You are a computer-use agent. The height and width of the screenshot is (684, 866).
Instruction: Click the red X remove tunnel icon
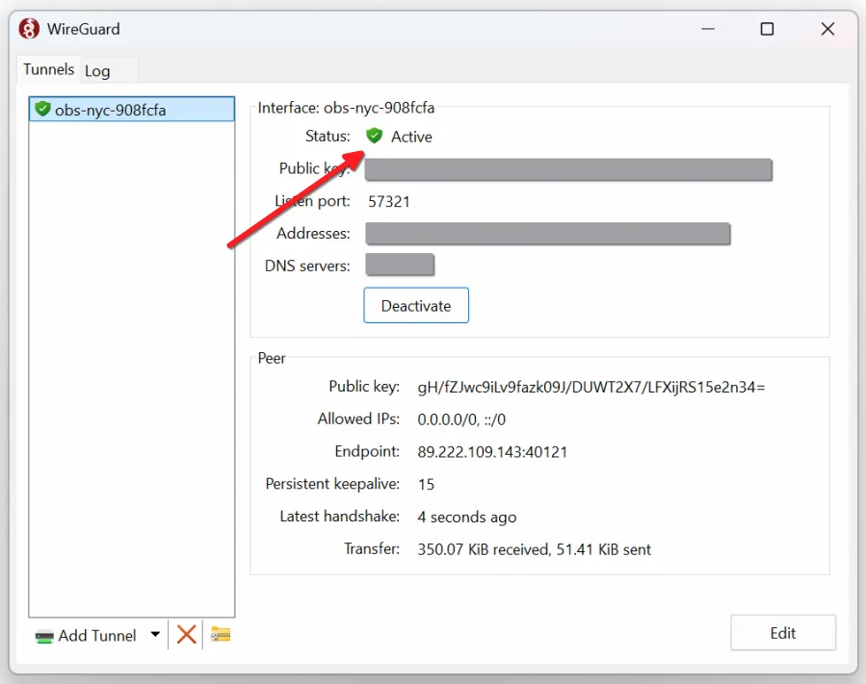coord(186,635)
